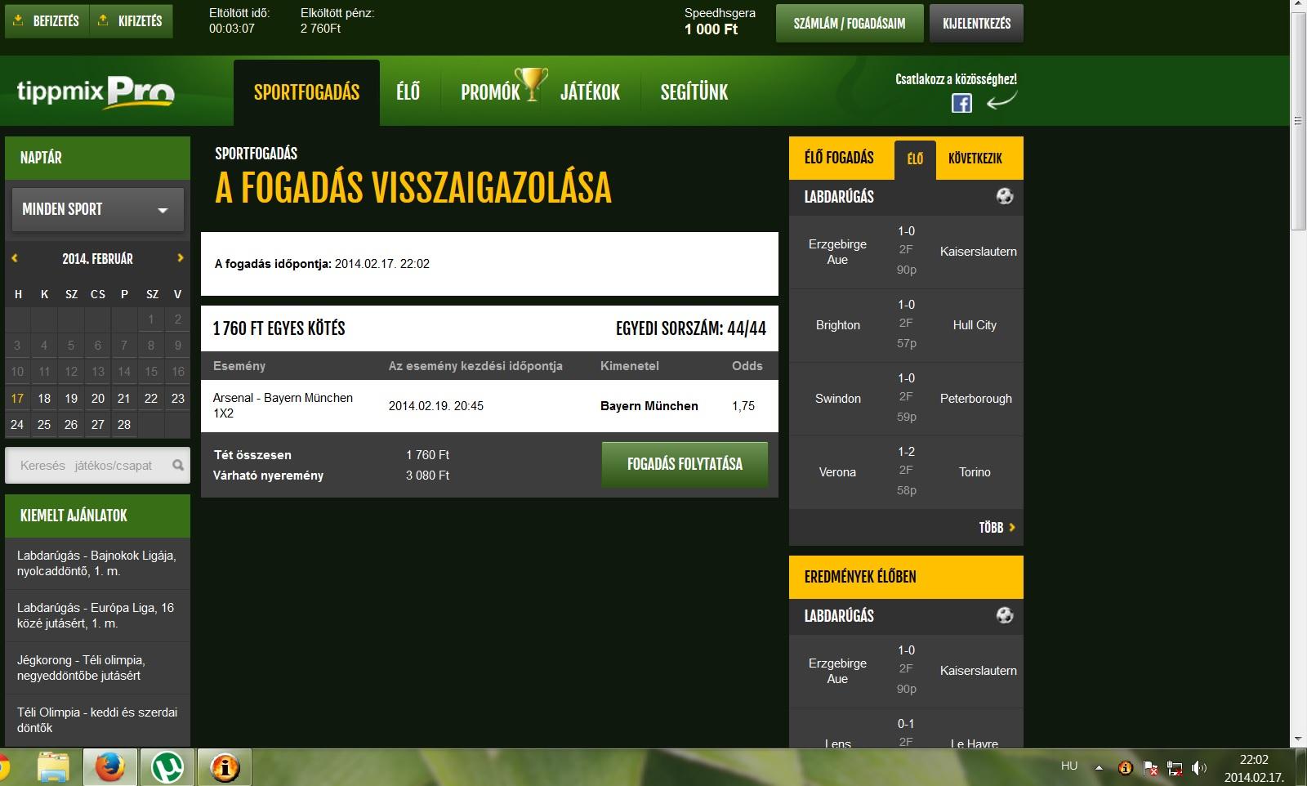Select the Élő tab in live betting panel
This screenshot has height=786, width=1307.
(915, 159)
